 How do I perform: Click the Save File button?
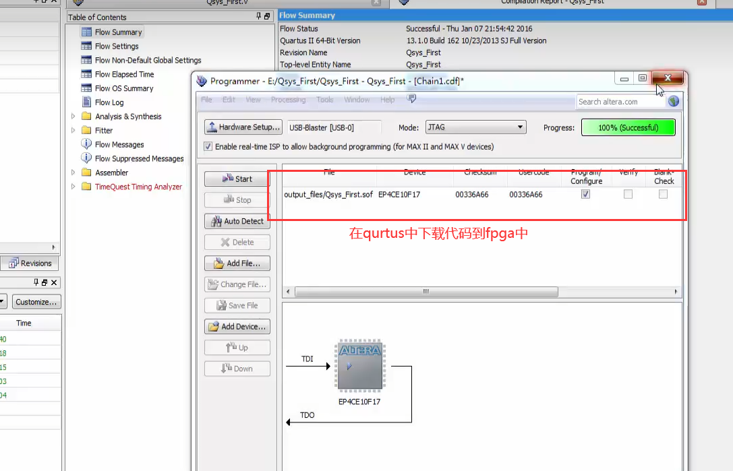click(237, 305)
